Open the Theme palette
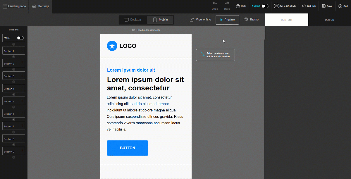The width and height of the screenshot is (351, 179). 251,20
